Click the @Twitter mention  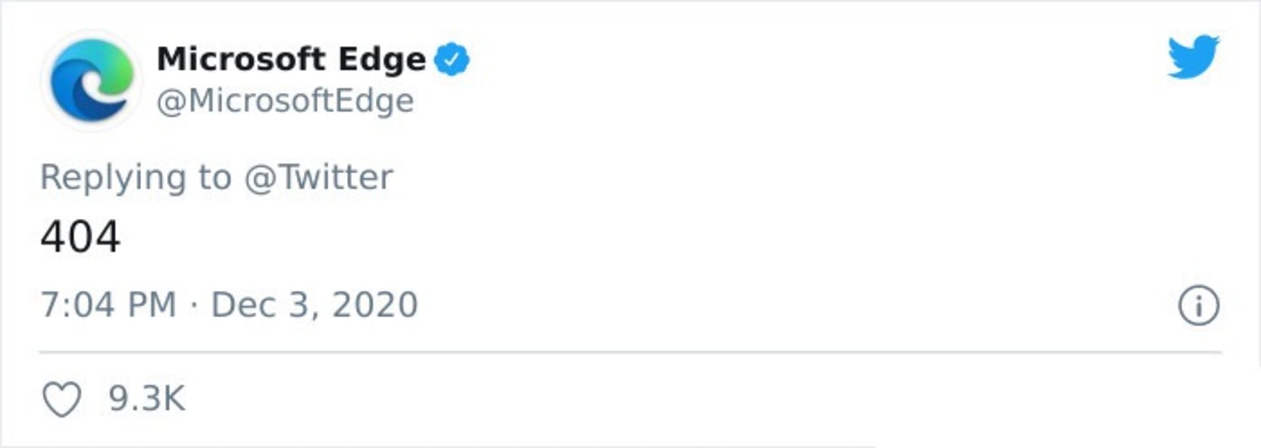(319, 177)
